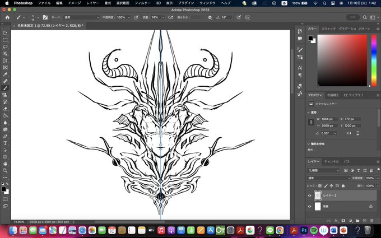The image size is (381, 238).
Task: Select the Eraser tool
Action: coord(5,109)
